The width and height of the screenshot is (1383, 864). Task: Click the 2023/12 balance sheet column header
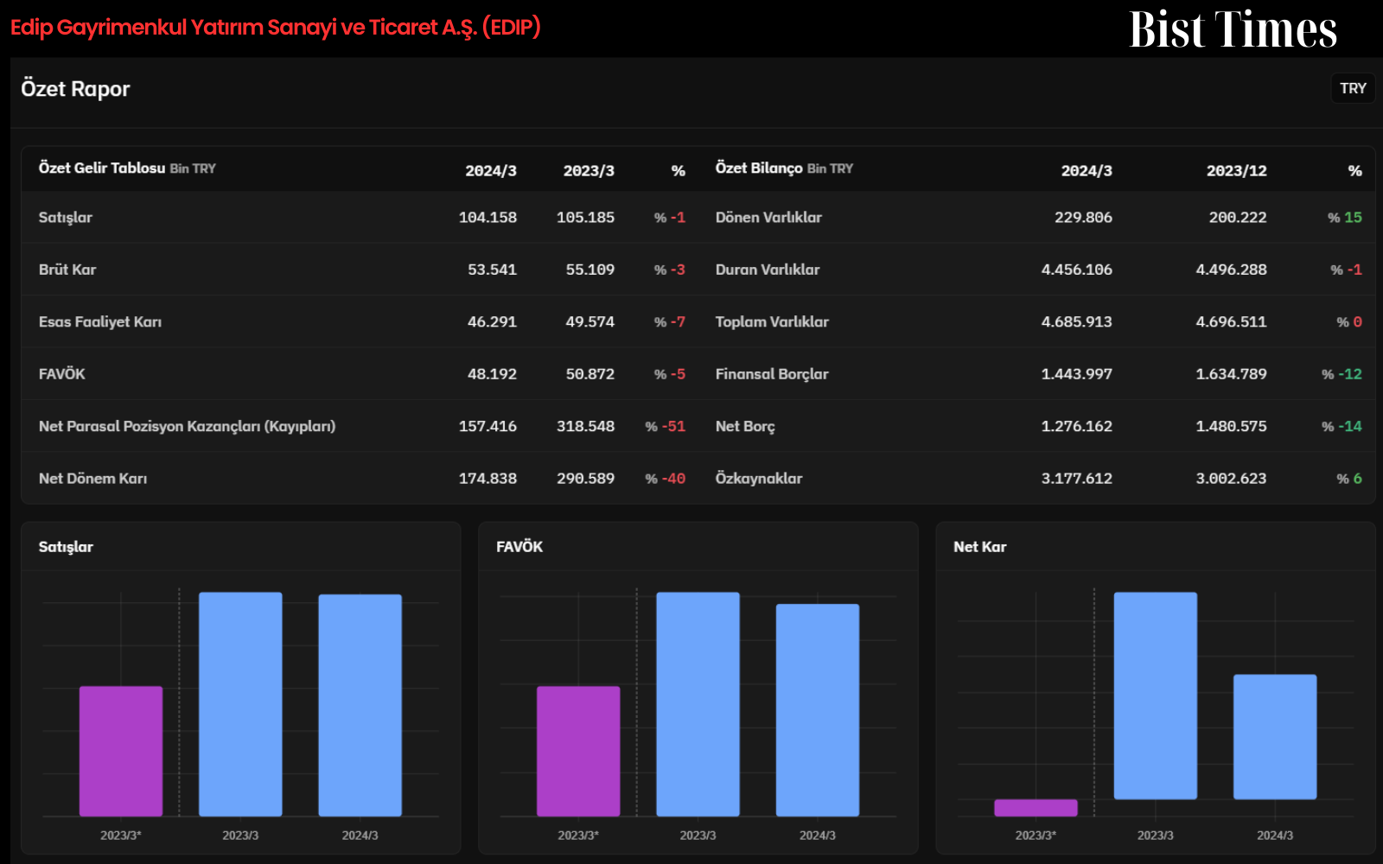coord(1237,171)
